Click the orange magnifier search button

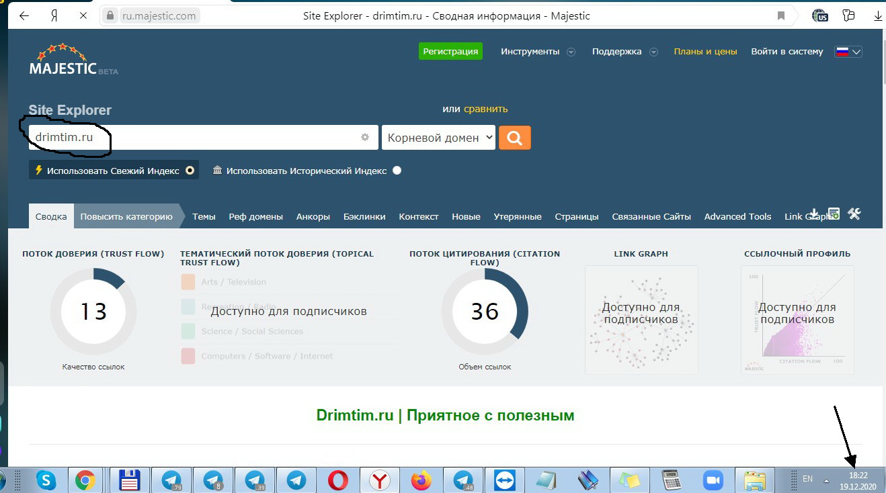(515, 138)
